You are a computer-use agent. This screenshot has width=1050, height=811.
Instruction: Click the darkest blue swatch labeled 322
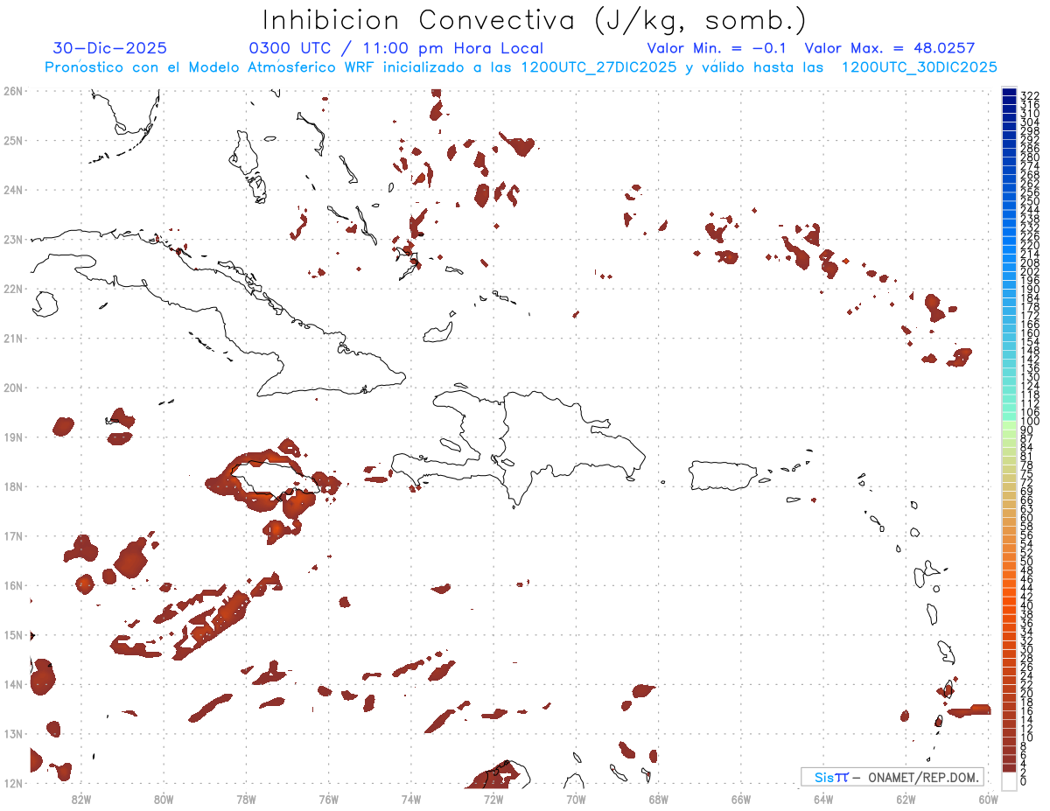(1009, 94)
